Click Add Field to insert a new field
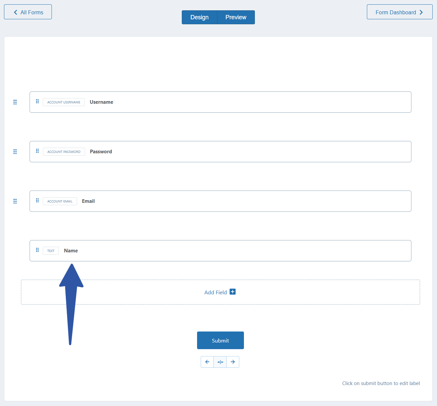 pos(215,292)
